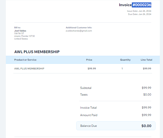
Task: Click the 'Amount Paid' label
Action: click(89, 115)
